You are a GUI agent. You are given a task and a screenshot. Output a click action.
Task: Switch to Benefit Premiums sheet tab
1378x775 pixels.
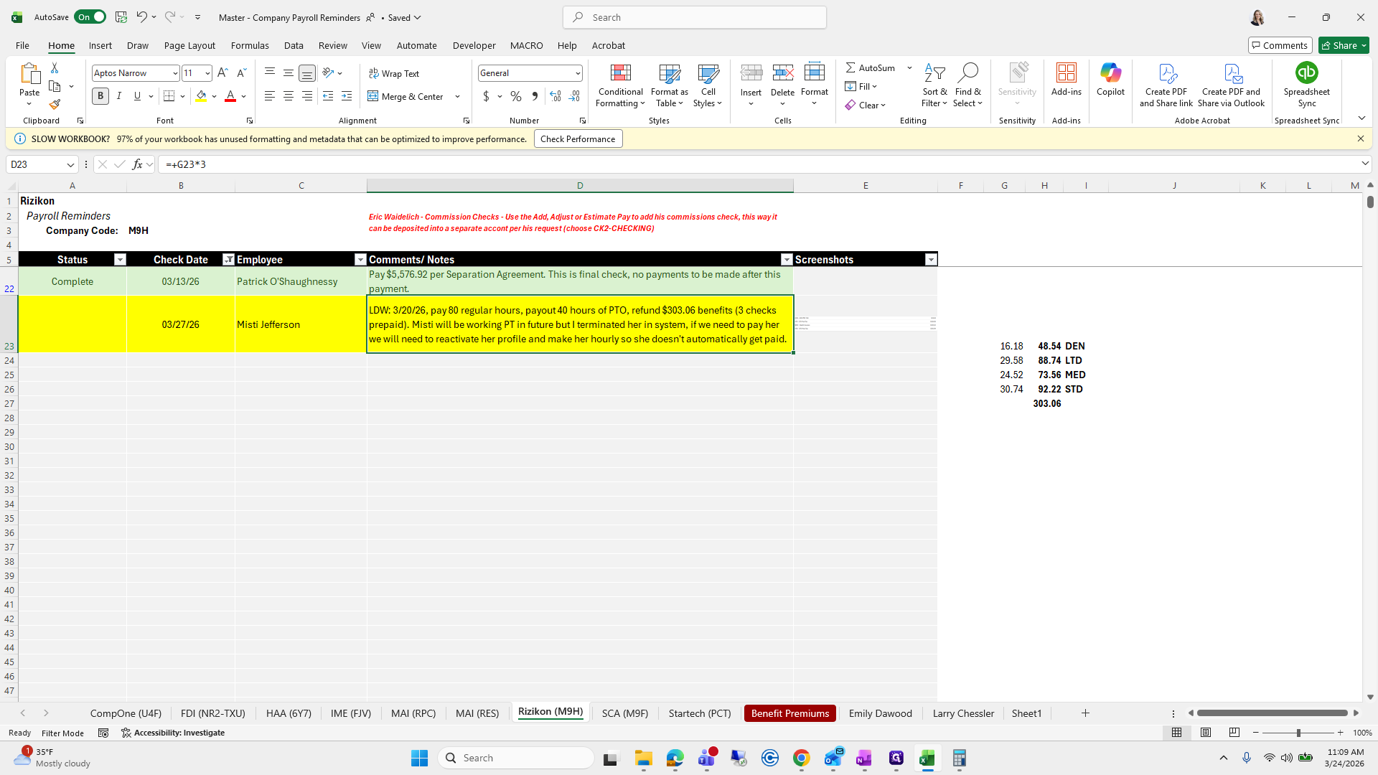click(789, 713)
